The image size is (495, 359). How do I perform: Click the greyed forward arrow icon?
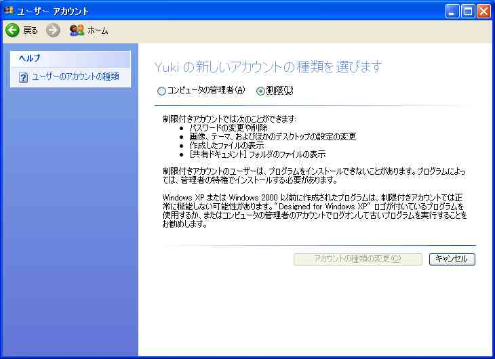pyautogui.click(x=53, y=30)
